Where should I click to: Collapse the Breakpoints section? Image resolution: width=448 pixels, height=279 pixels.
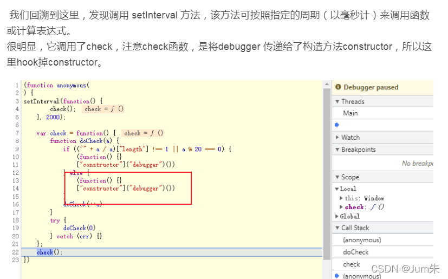[337, 150]
